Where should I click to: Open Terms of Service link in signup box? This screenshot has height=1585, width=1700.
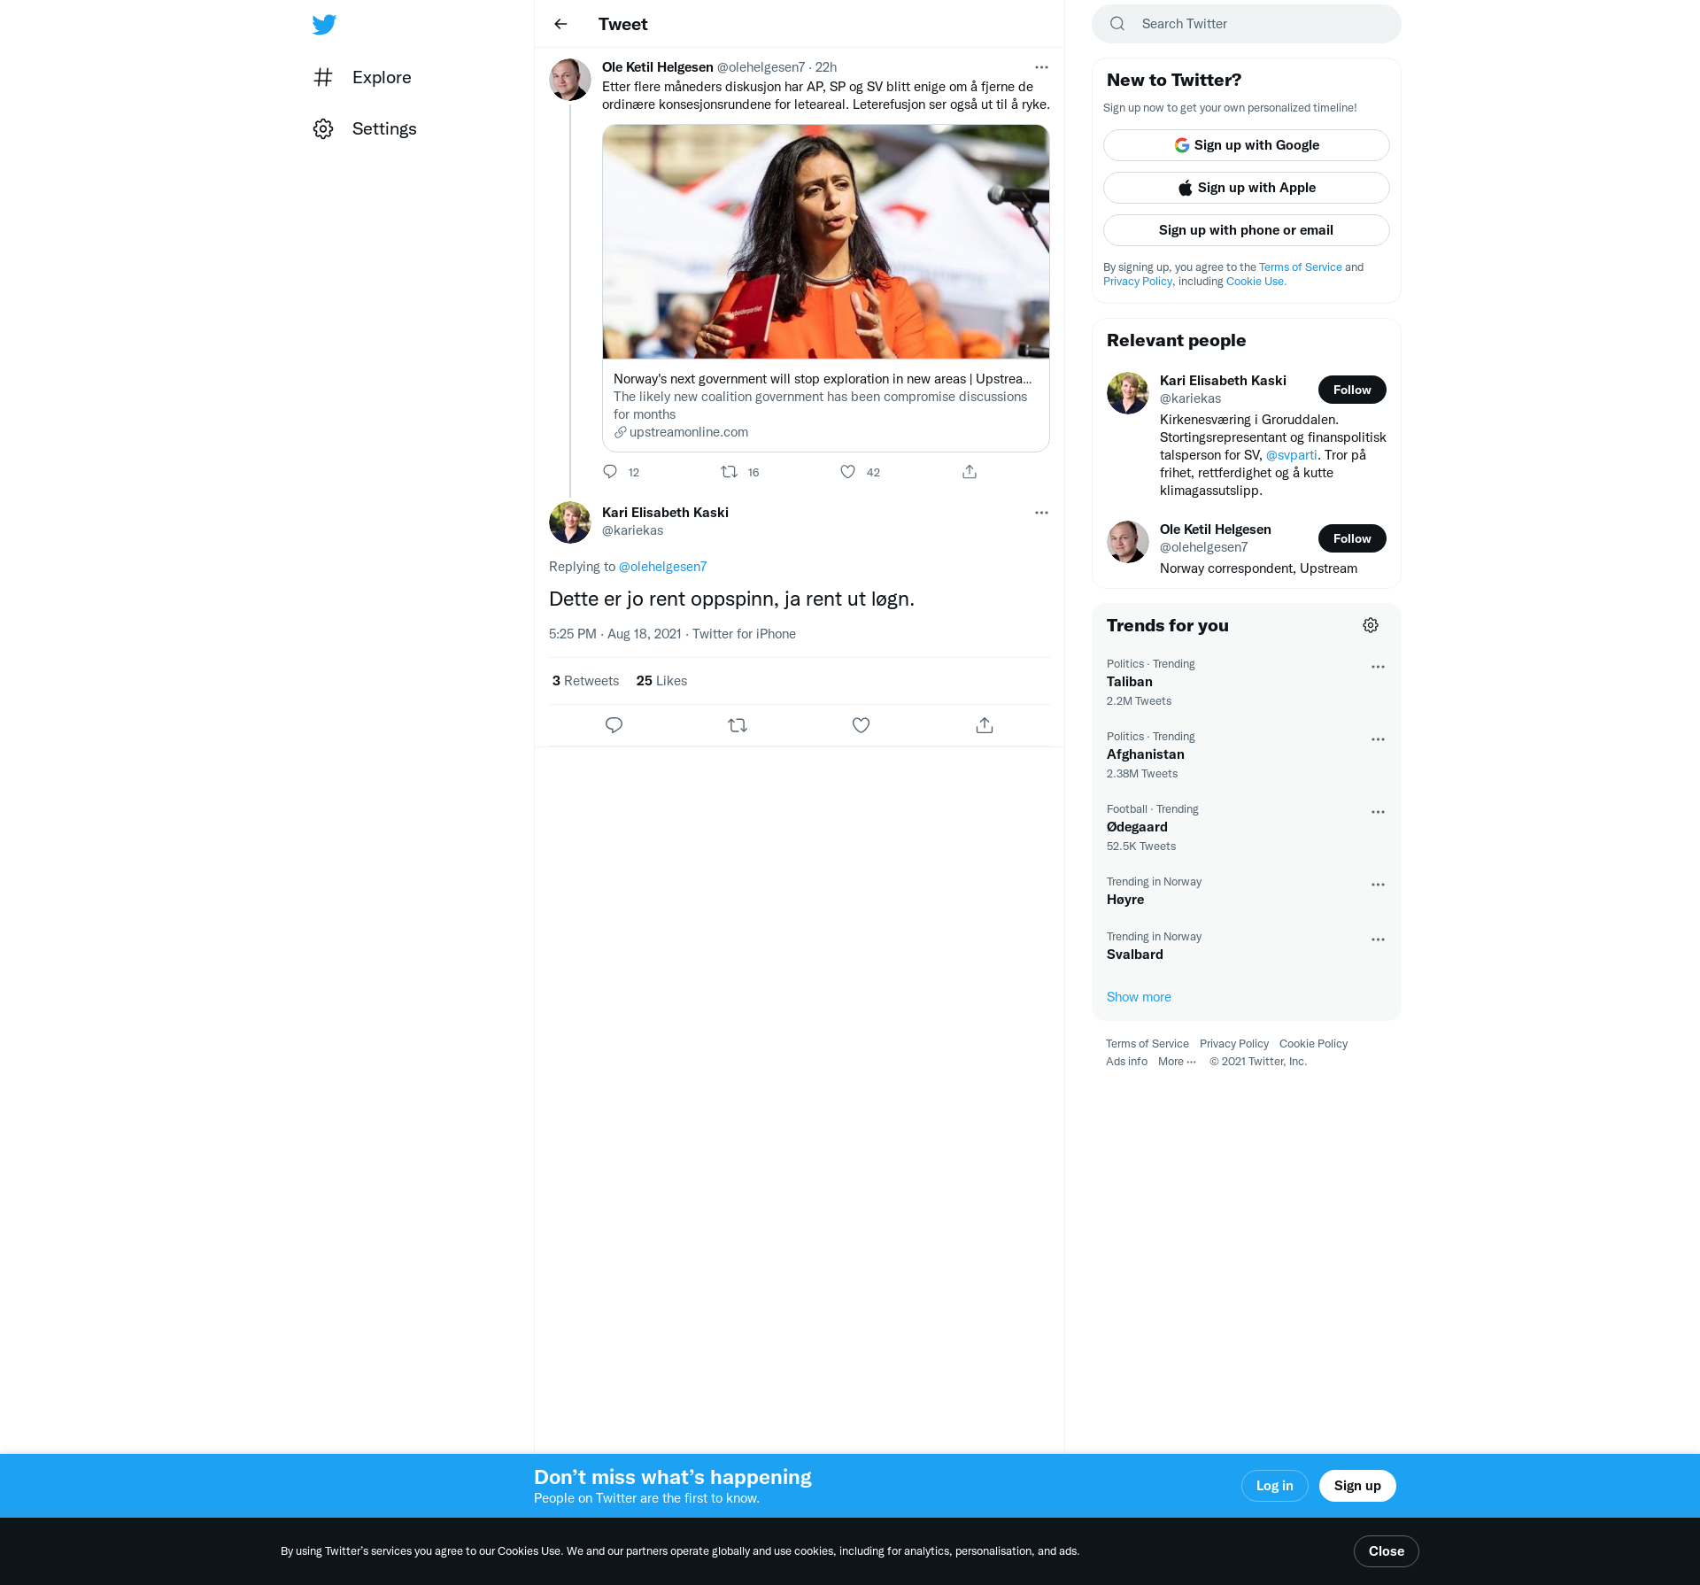point(1300,267)
